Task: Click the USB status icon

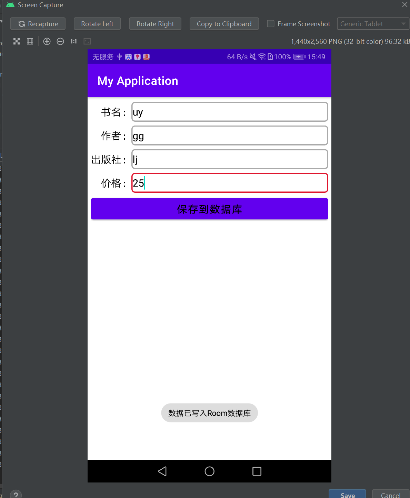Action: coord(119,57)
